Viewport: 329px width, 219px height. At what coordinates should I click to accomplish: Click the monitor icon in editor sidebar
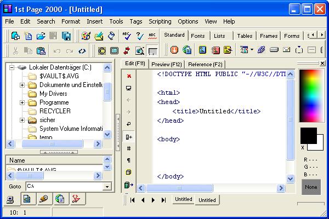coord(129,88)
